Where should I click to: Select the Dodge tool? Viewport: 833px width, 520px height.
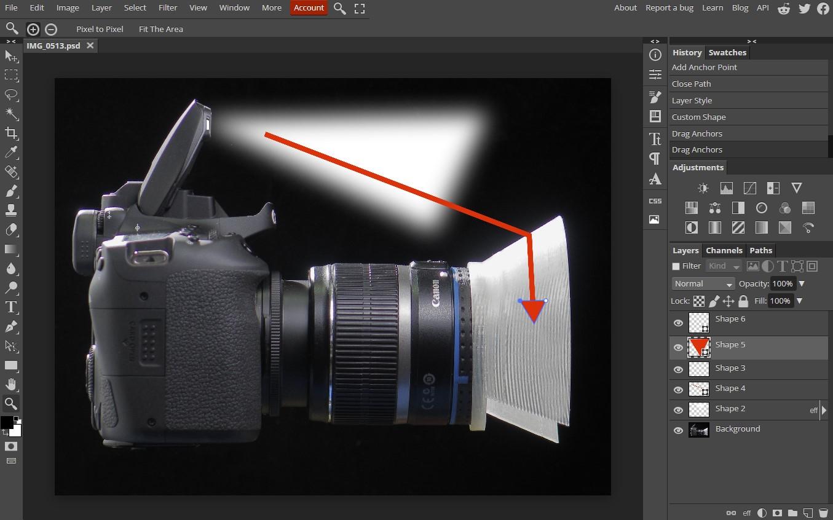(11, 288)
